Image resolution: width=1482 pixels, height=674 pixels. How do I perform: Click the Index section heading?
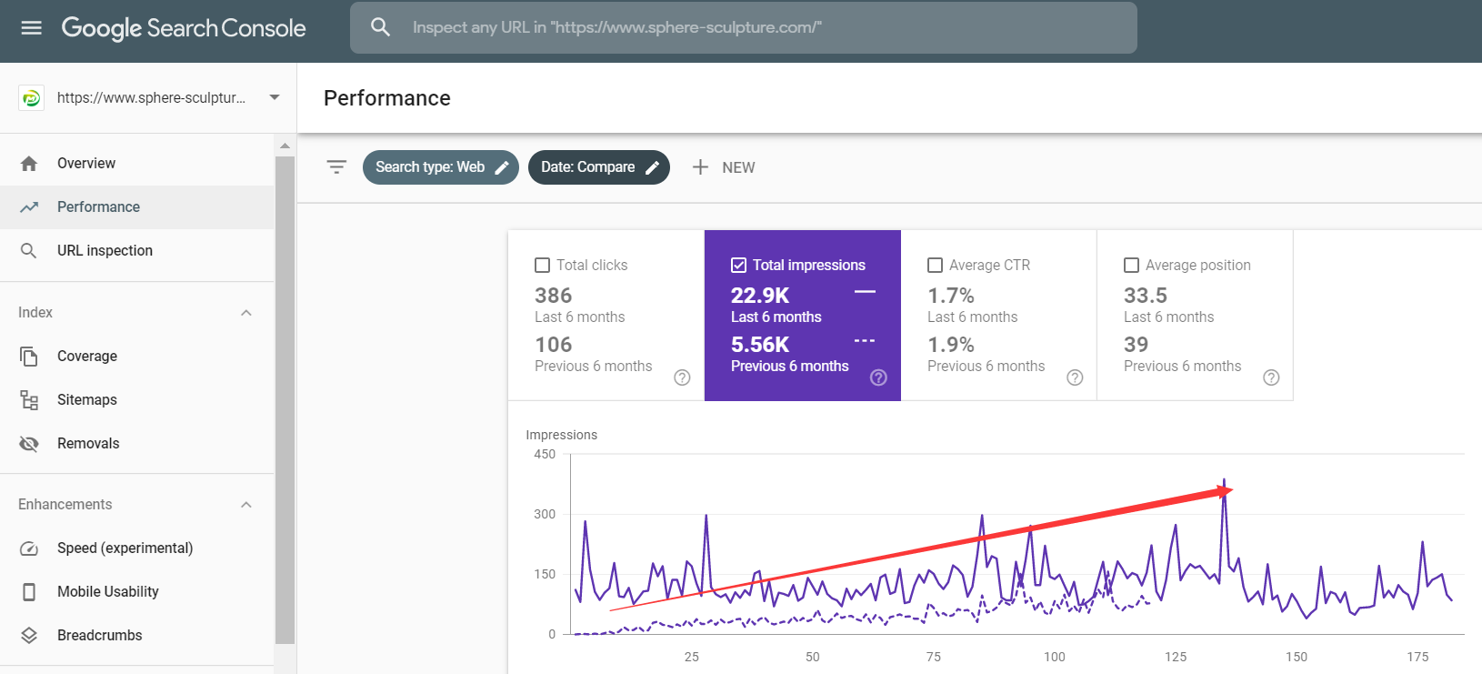[35, 313]
